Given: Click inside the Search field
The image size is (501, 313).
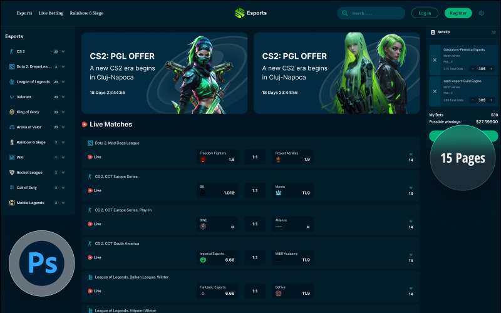Looking at the screenshot, I should pos(371,13).
